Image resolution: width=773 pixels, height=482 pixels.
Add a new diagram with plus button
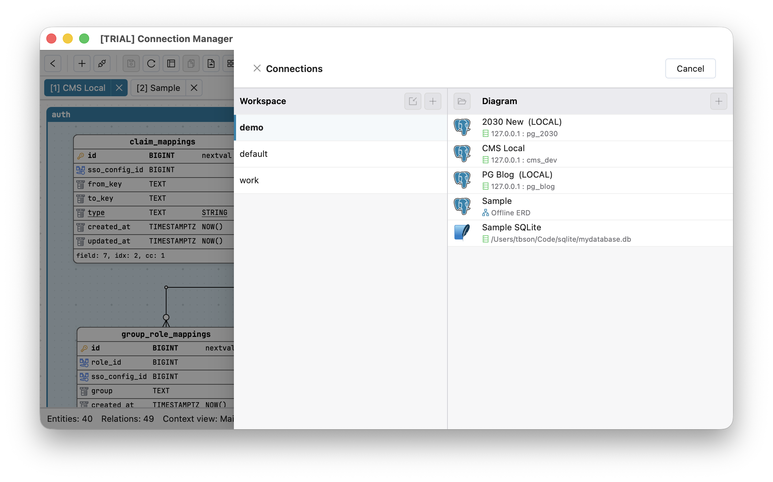click(x=719, y=101)
